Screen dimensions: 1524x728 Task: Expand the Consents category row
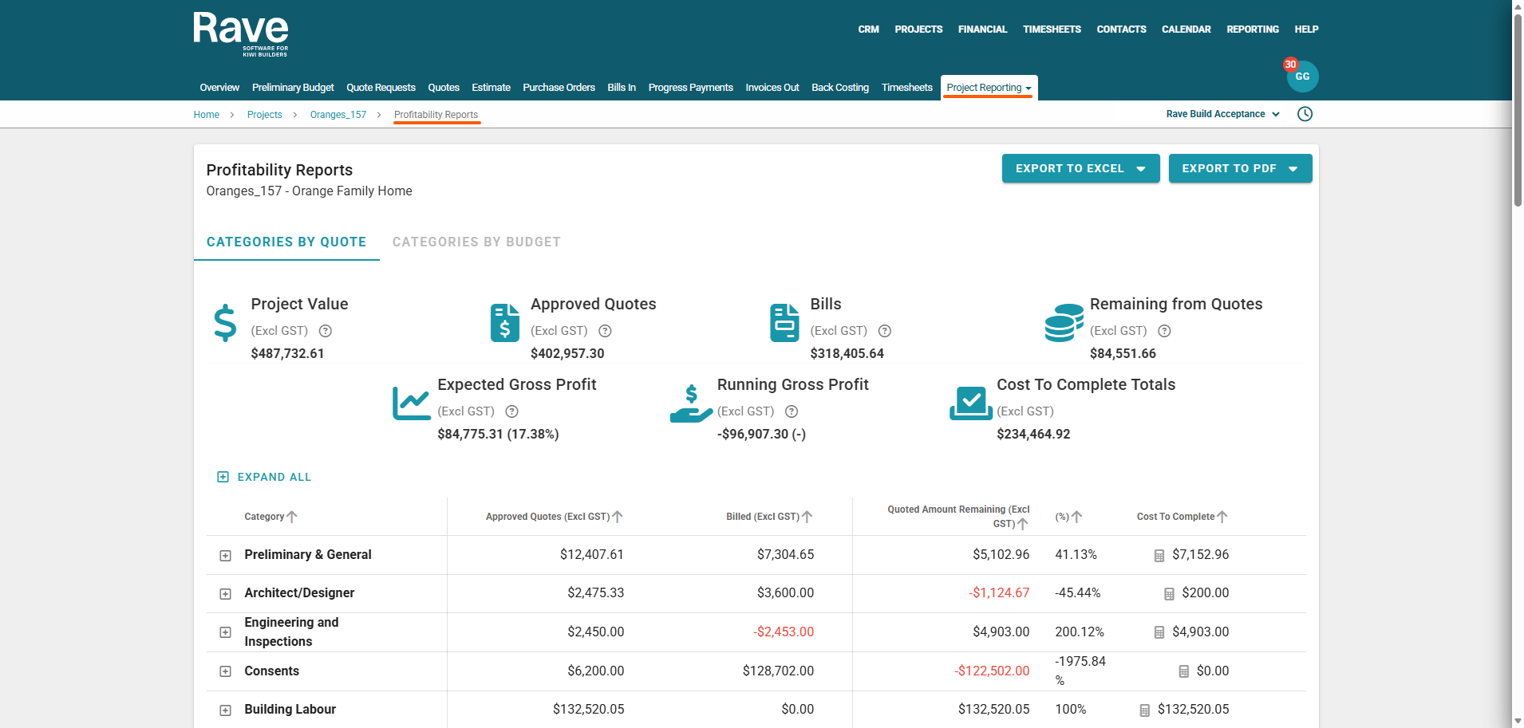pyautogui.click(x=226, y=672)
